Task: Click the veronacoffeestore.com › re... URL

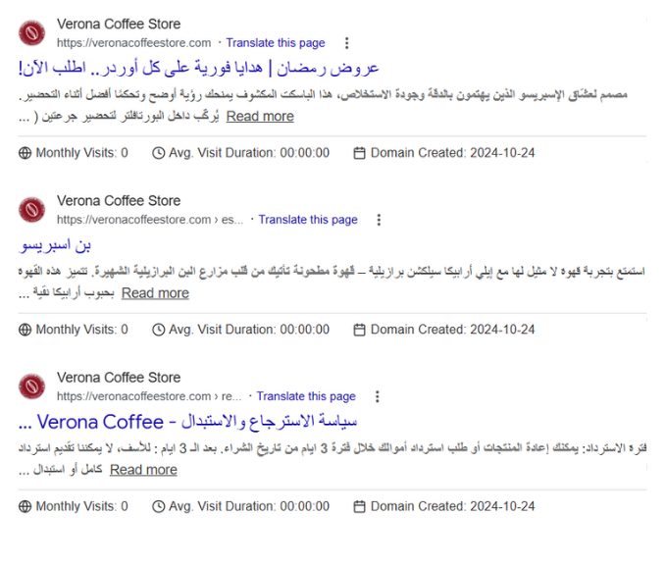Action: 149,396
